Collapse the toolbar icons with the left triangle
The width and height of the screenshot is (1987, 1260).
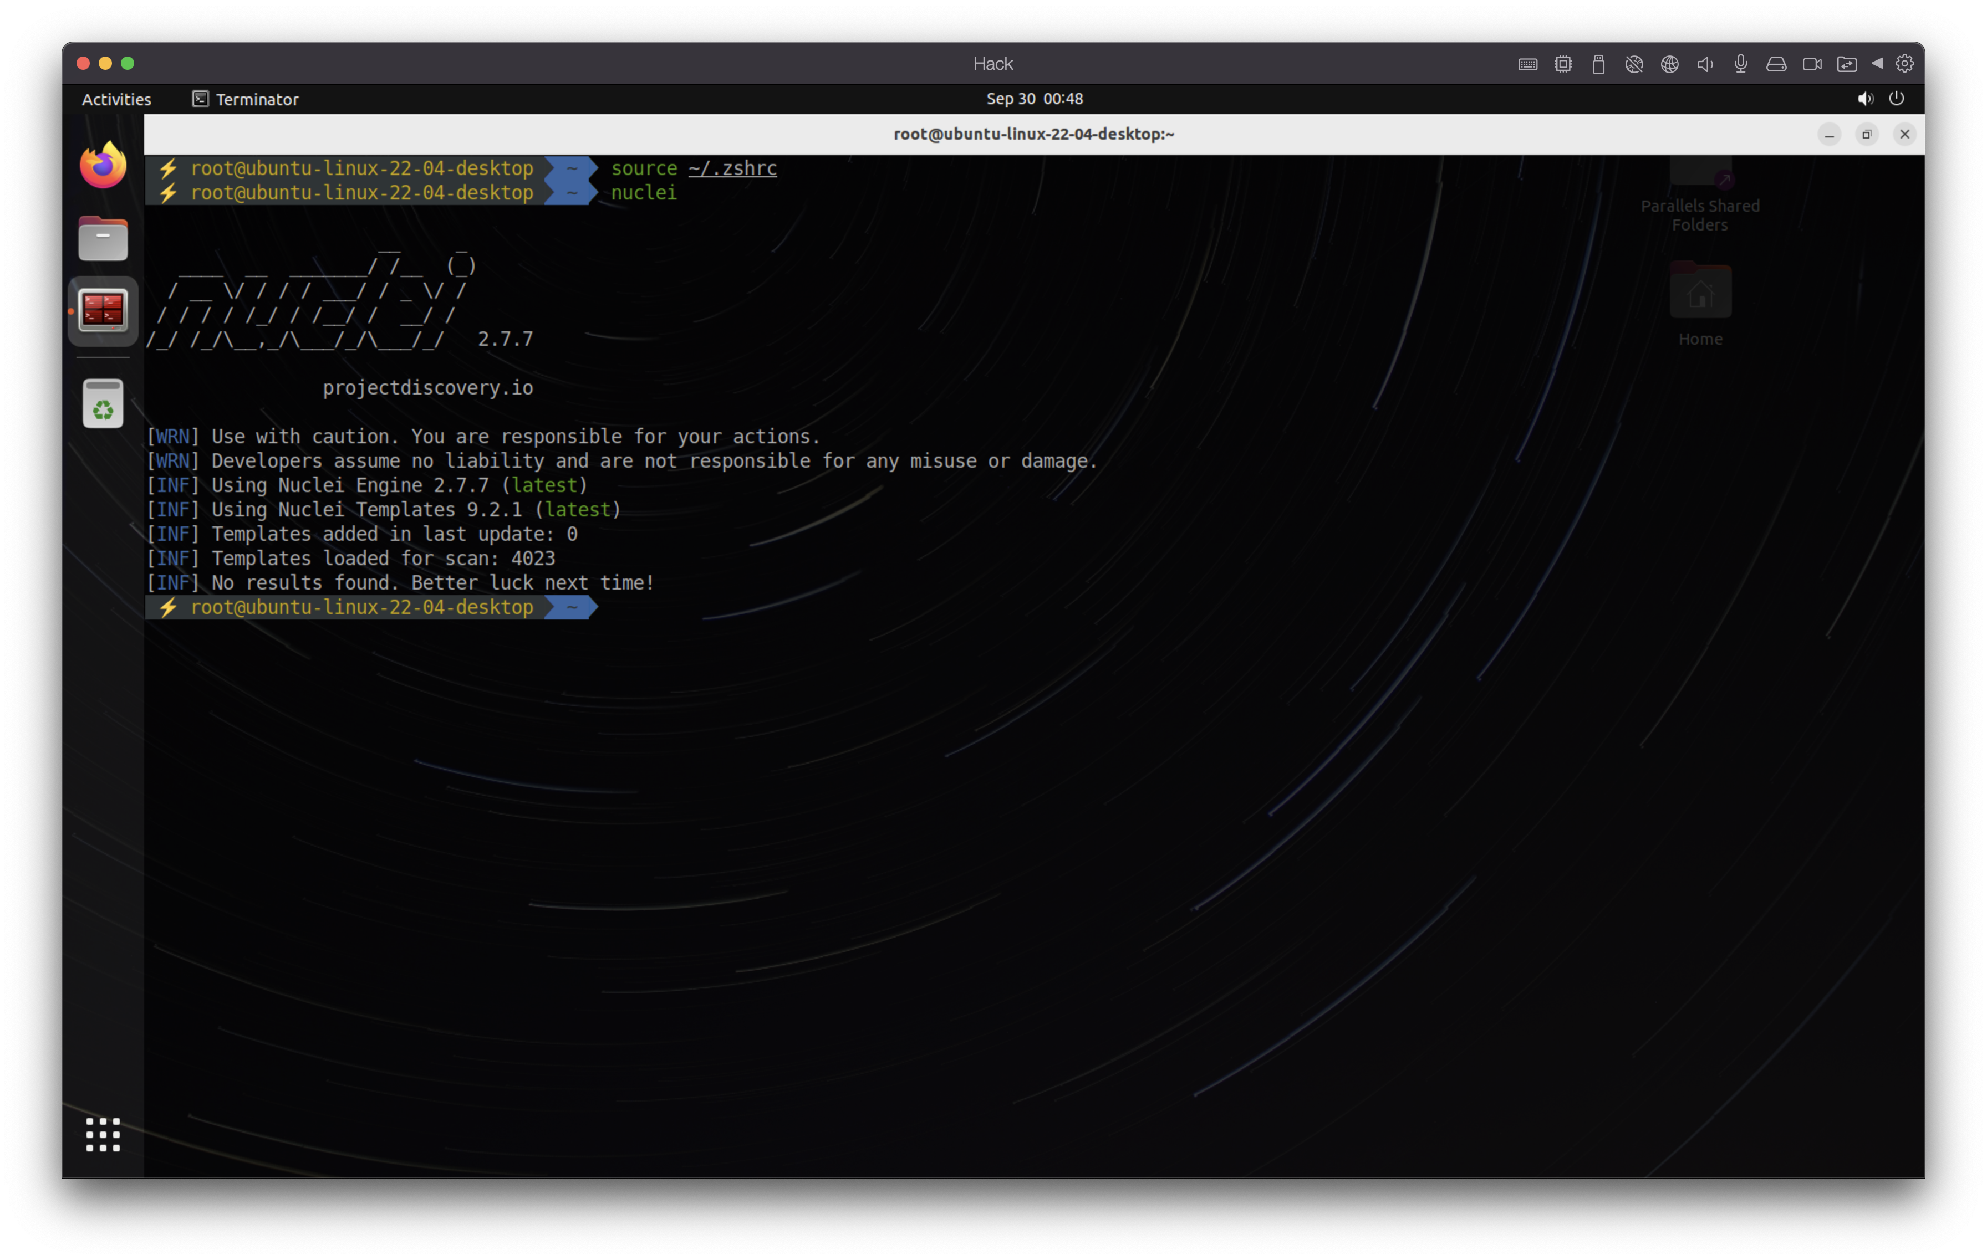(1877, 64)
